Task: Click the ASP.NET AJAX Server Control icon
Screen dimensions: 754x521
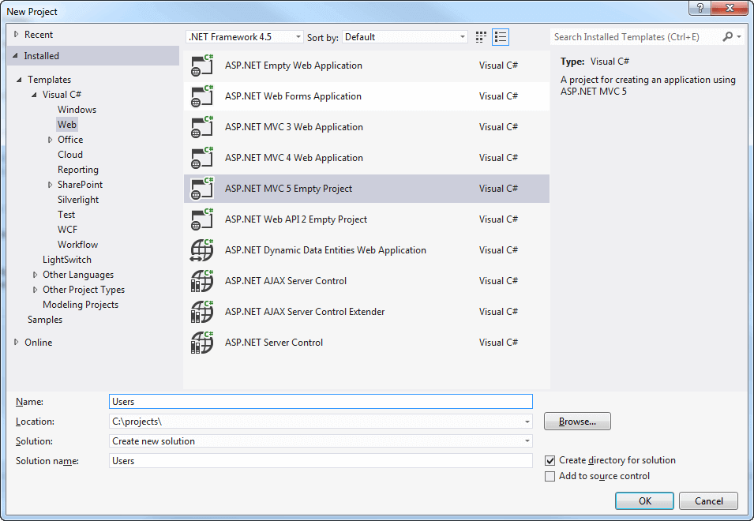Action: [202, 281]
